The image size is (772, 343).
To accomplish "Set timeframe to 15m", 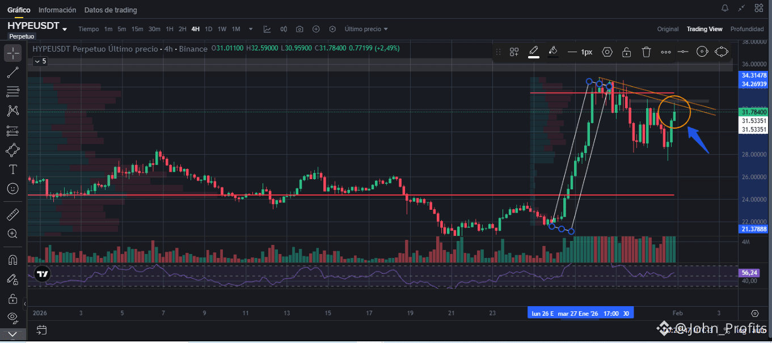I will coord(137,29).
